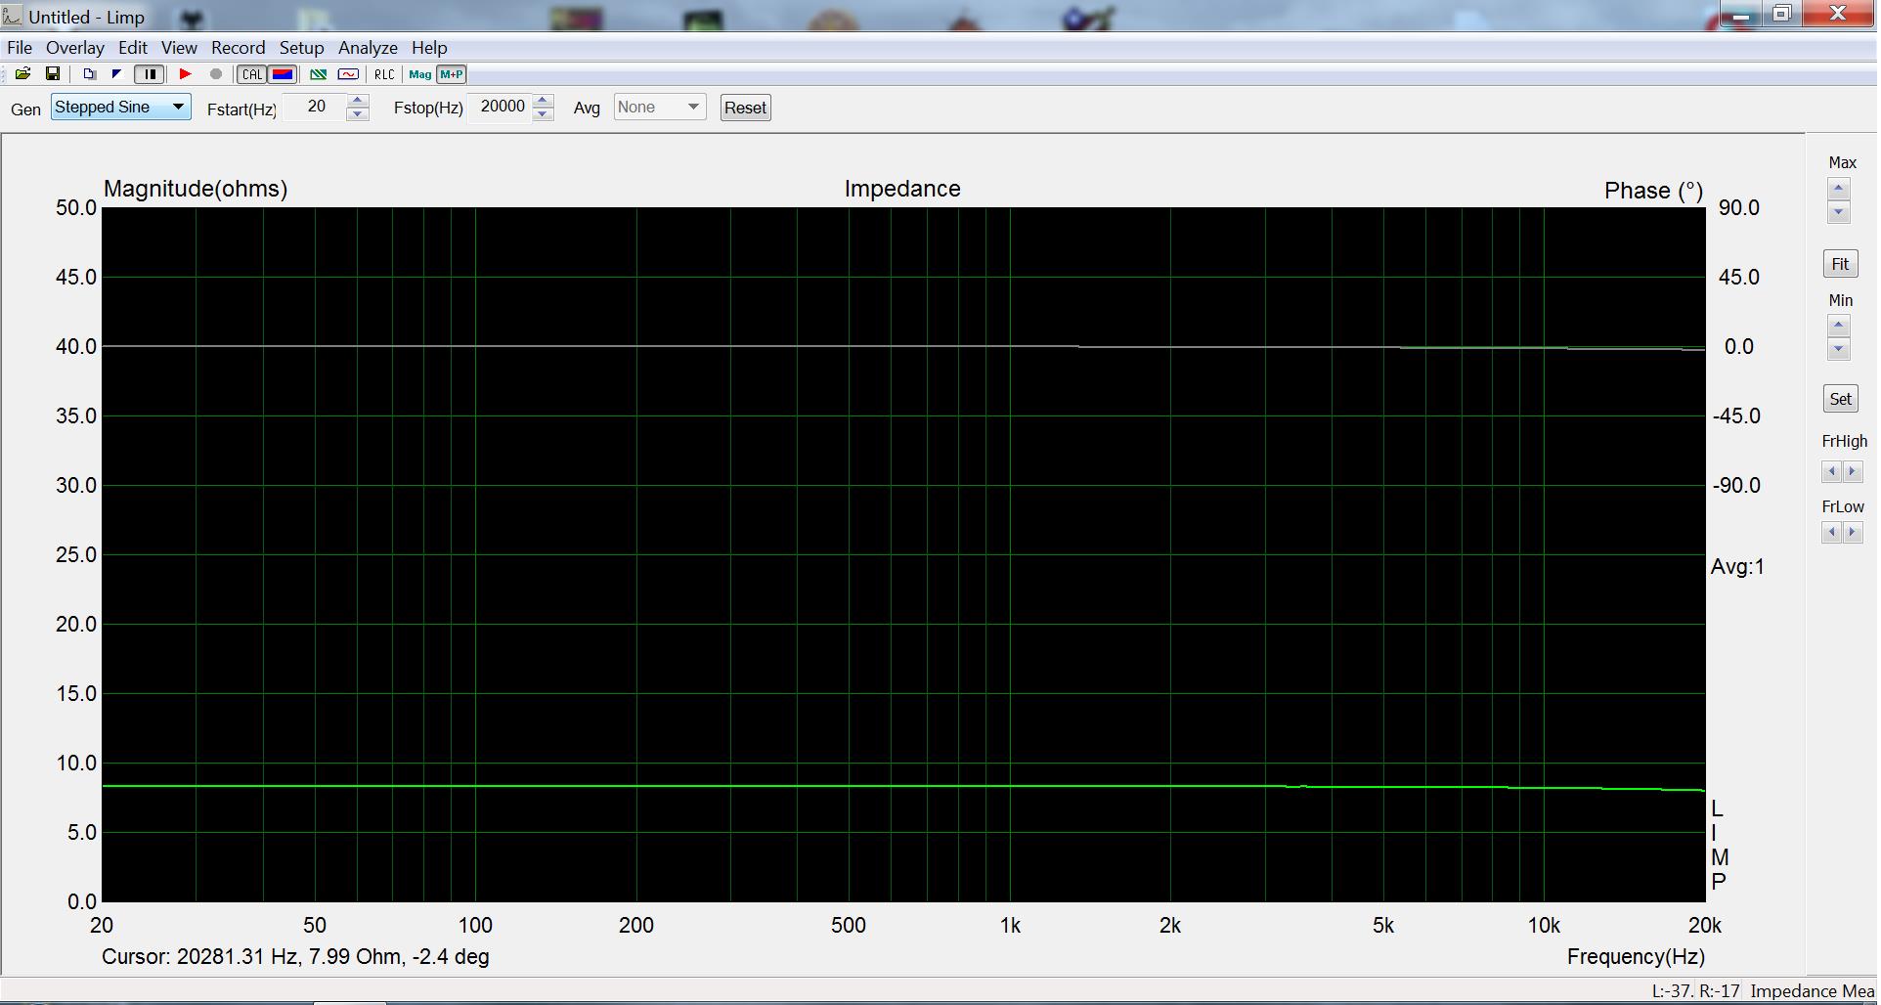Click the L:-37. R:-17 level status text
This screenshot has height=1005, width=1881.
(x=1696, y=990)
